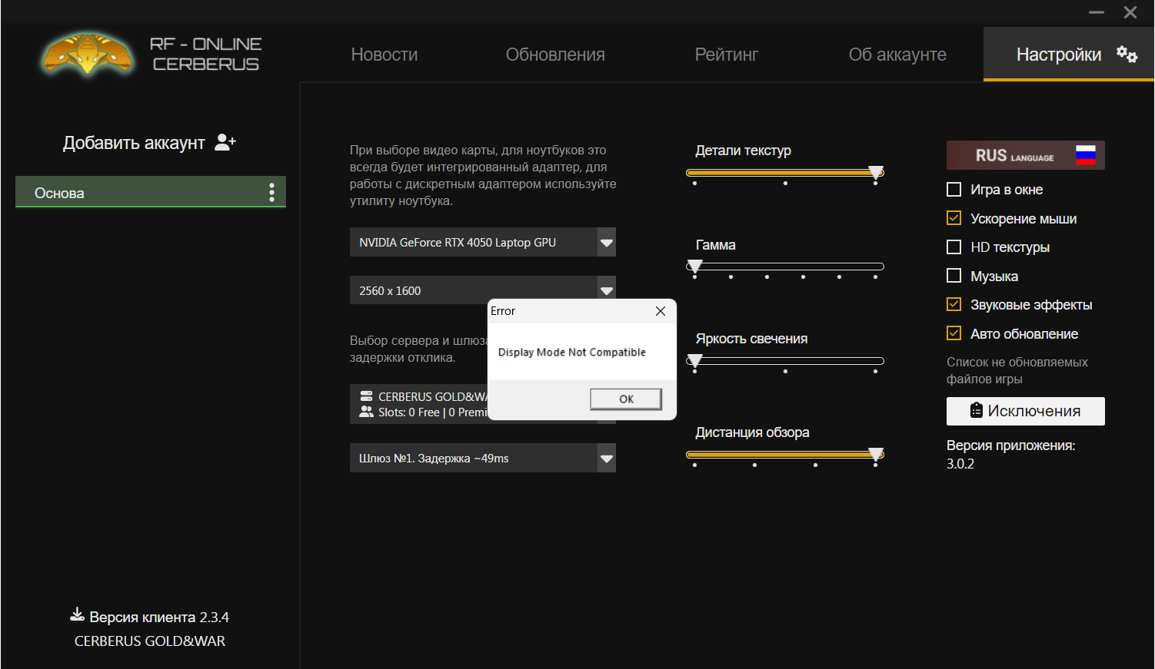
Task: Minimize the launcher window
Action: [1096, 12]
